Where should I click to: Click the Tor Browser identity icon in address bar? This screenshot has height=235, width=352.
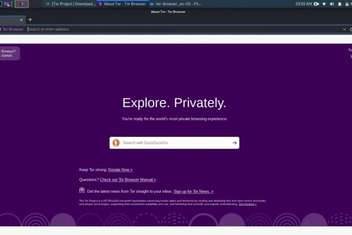pos(12,29)
